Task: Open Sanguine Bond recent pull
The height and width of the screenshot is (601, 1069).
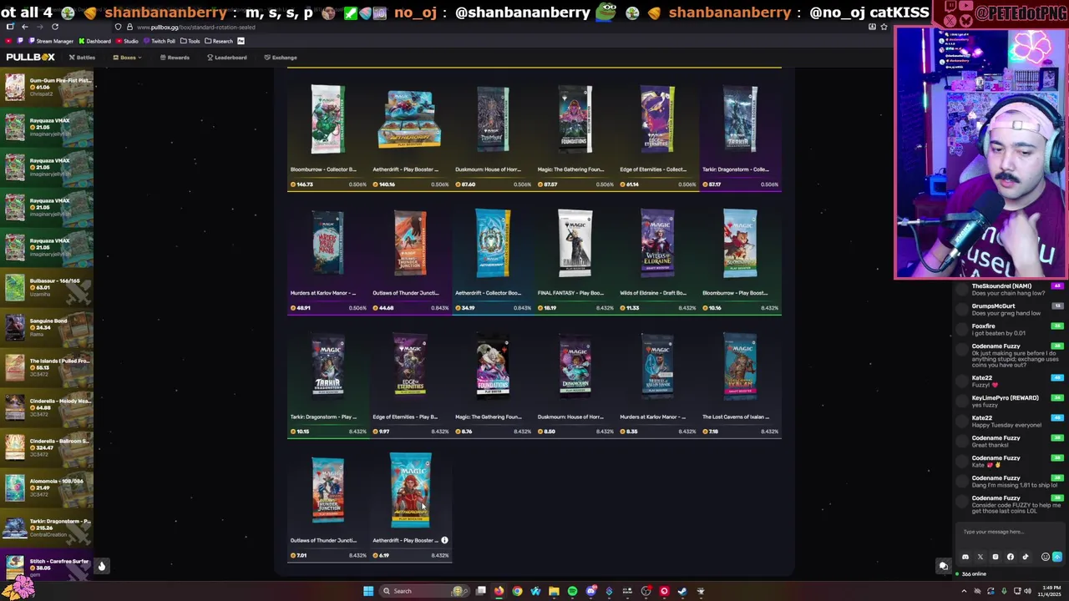Action: click(x=47, y=327)
